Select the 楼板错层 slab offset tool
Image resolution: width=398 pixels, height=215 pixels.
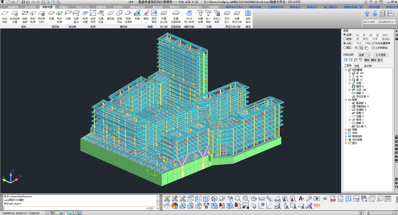tap(25, 17)
